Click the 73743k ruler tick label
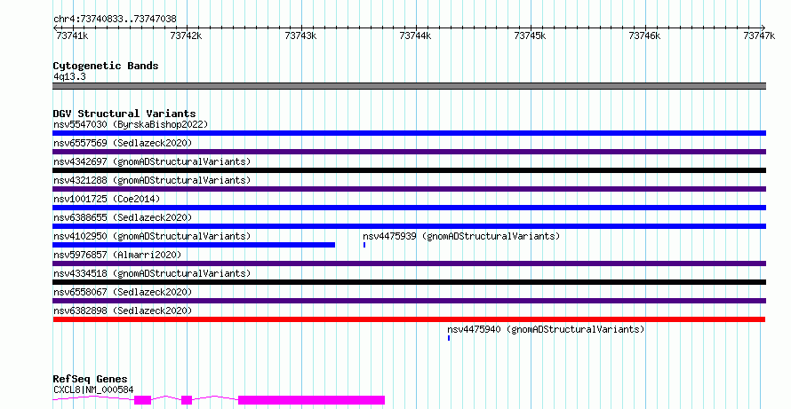 click(x=300, y=35)
